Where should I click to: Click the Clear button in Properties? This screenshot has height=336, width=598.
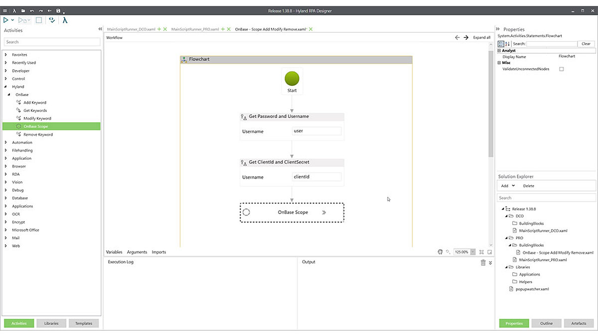click(x=586, y=44)
